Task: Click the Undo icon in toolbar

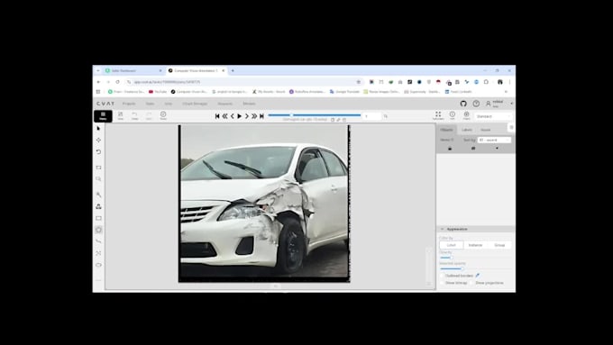Action: point(135,115)
